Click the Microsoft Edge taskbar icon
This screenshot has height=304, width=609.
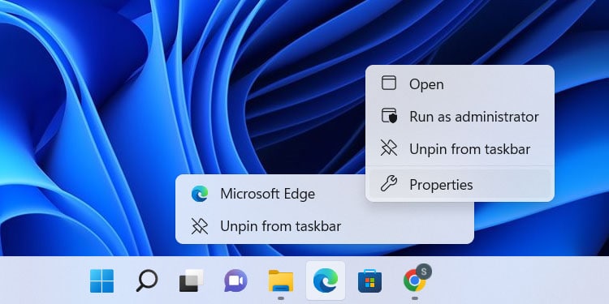tap(326, 280)
